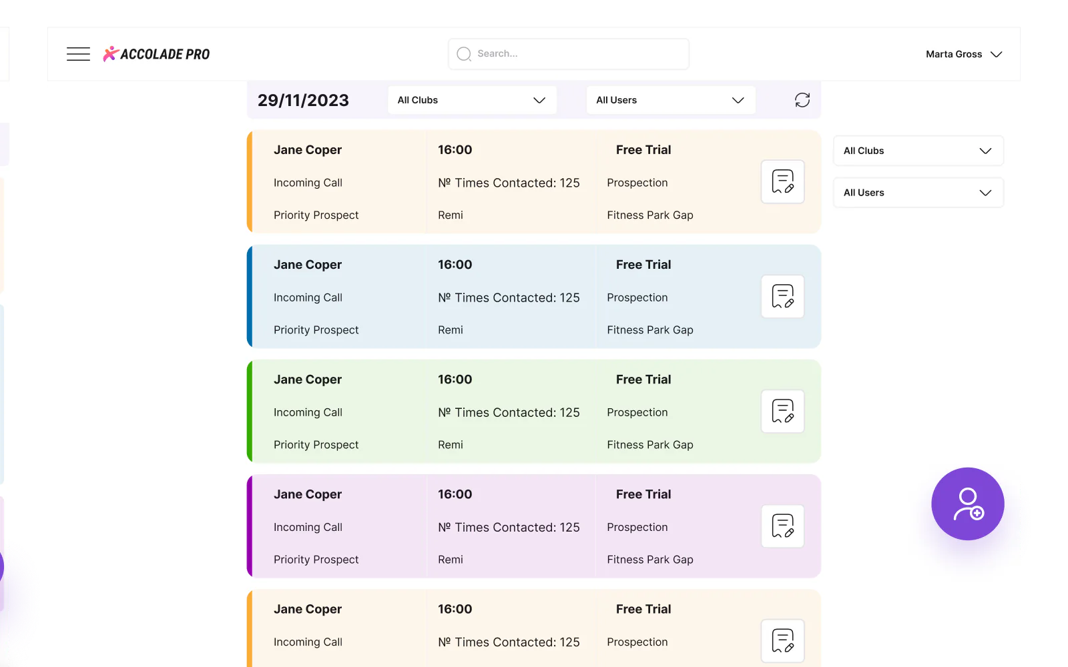
Task: Click the Accolade Pro logo
Action: click(x=156, y=54)
